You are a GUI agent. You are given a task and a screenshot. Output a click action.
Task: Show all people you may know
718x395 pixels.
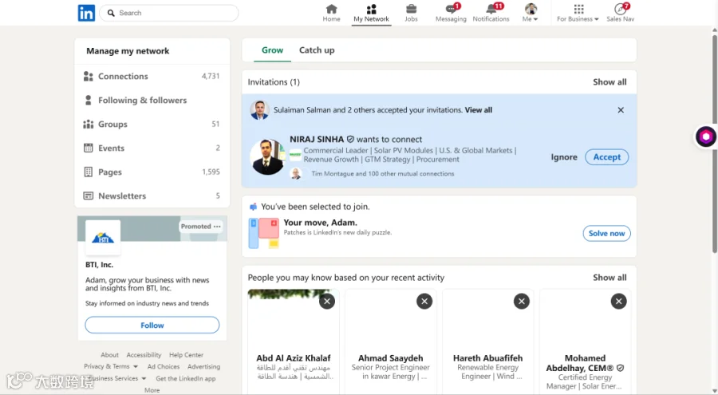pos(610,278)
